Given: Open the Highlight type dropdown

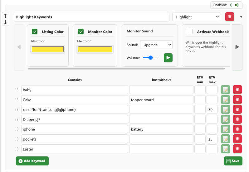Looking at the screenshot, I should click(196, 17).
